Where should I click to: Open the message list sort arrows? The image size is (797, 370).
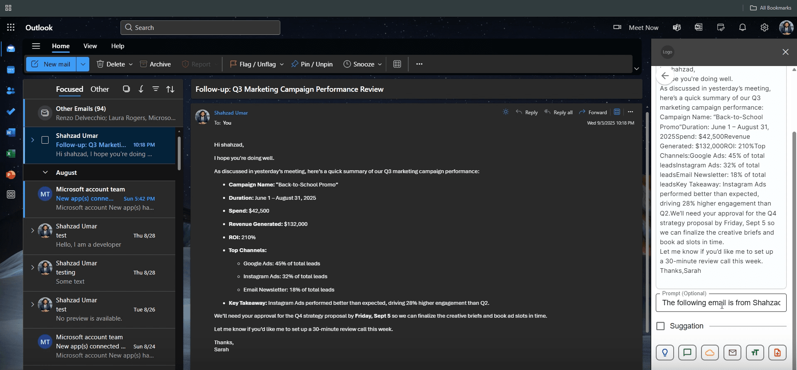point(170,89)
